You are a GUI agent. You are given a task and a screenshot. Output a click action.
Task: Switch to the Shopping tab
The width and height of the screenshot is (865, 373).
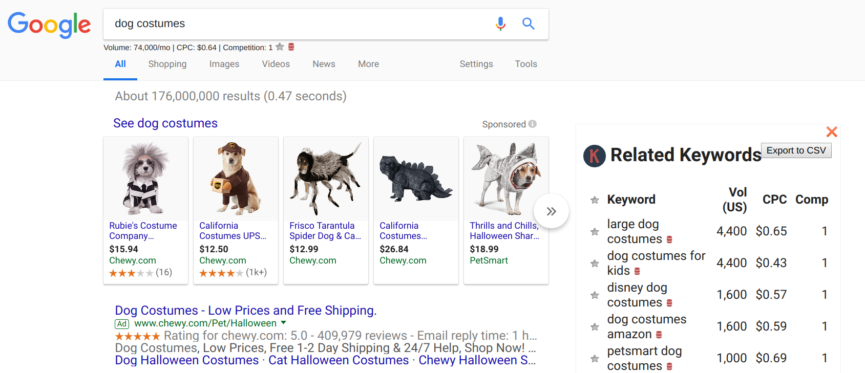click(167, 64)
